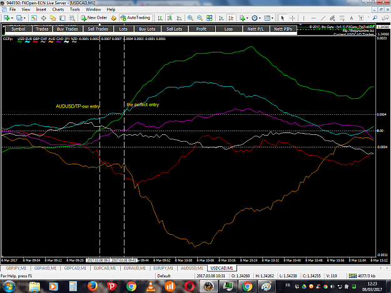Screen dimensions: 391x293
Task: Toggle the Market Watch window icon
Action: 34,18
